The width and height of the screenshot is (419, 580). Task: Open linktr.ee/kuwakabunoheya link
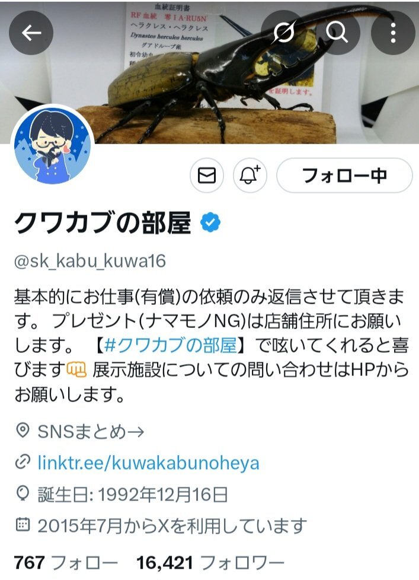(x=149, y=463)
